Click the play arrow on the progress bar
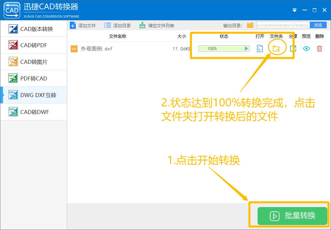Image resolution: width=331 pixels, height=230 pixels. (246, 49)
